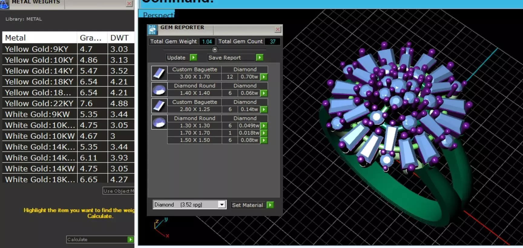Select the Custom Baguette 2.80 X 1.25 gem icon
Image resolution: width=523 pixels, height=248 pixels.
pos(159,106)
